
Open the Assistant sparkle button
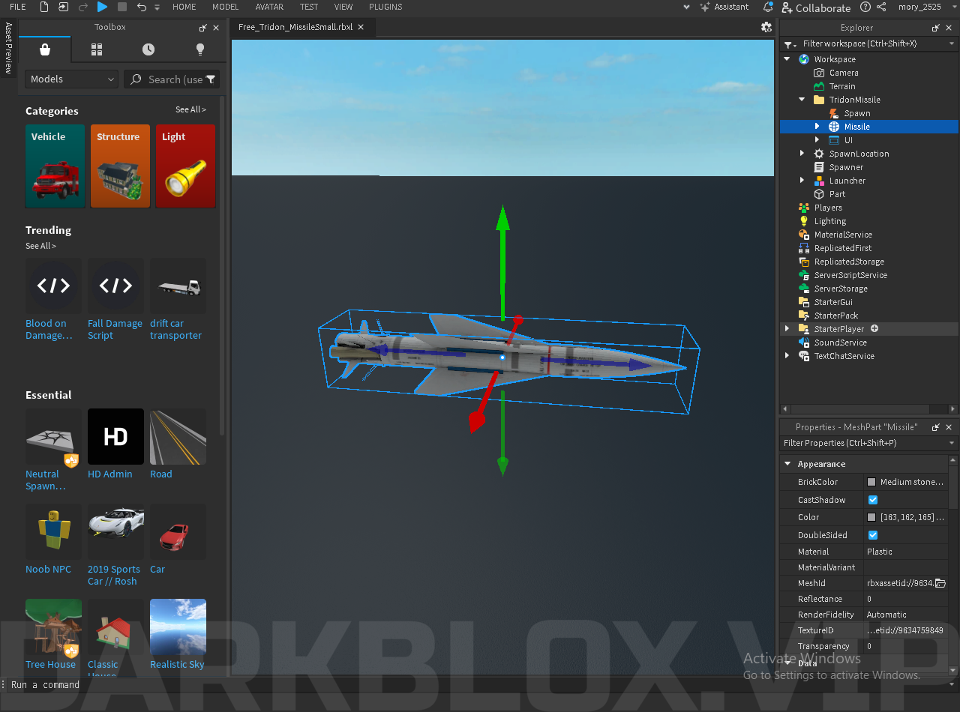[724, 7]
